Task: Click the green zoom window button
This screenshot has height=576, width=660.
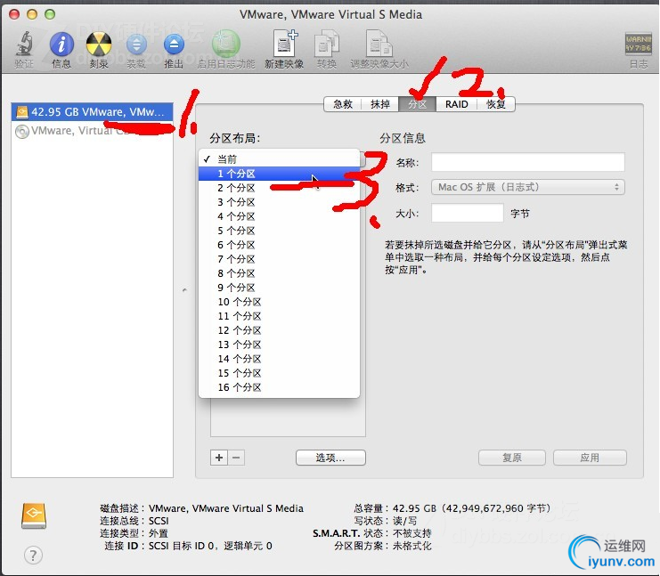Action: point(50,14)
